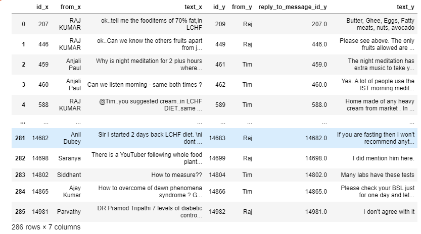
Task: Click from_x cell 'Saranya'
Action: click(69, 158)
